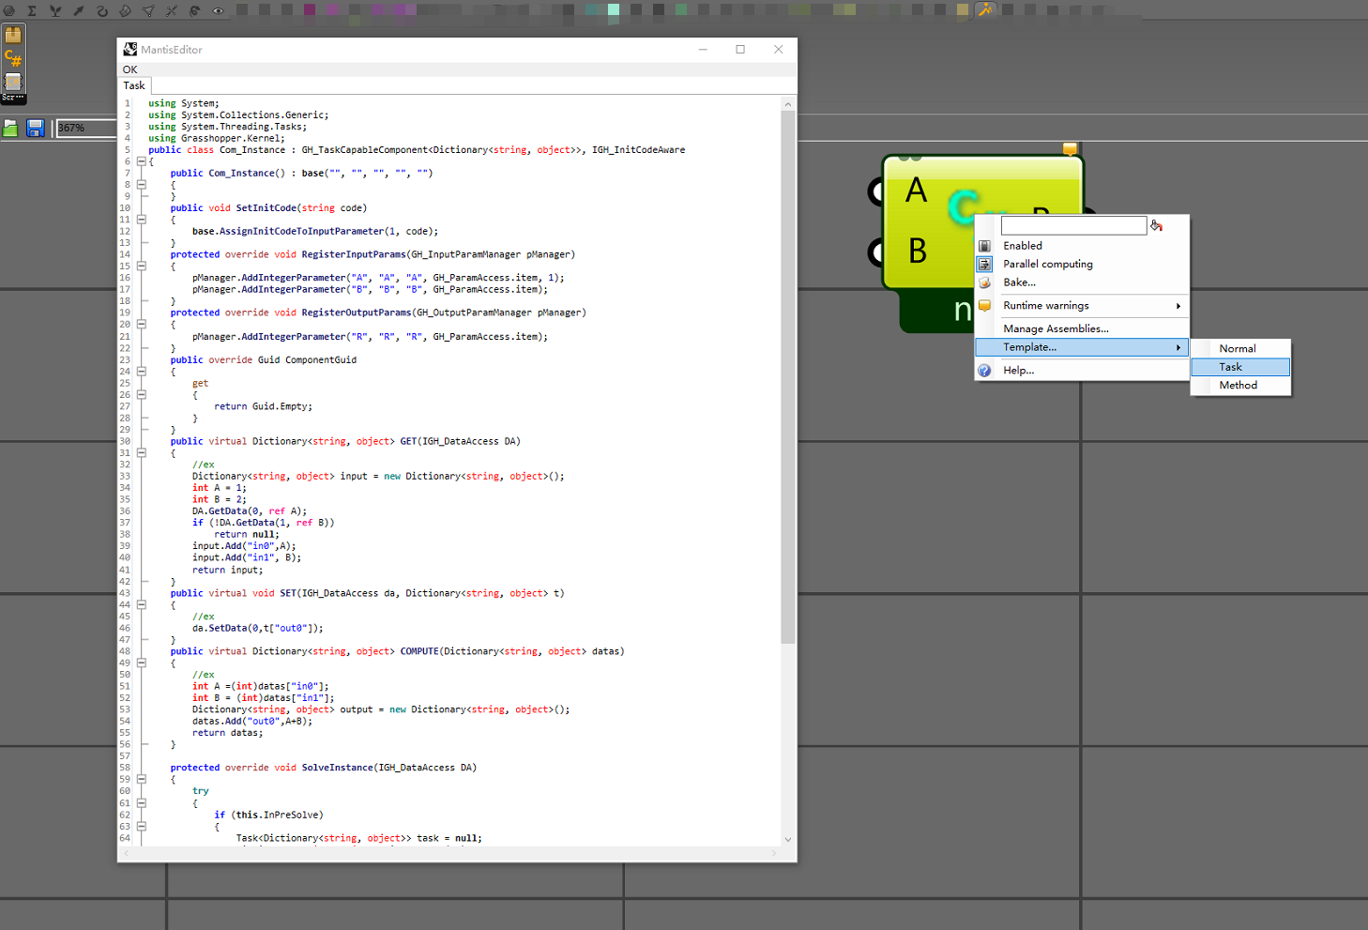Click the vertical scrollbar of code editor

pos(788,375)
